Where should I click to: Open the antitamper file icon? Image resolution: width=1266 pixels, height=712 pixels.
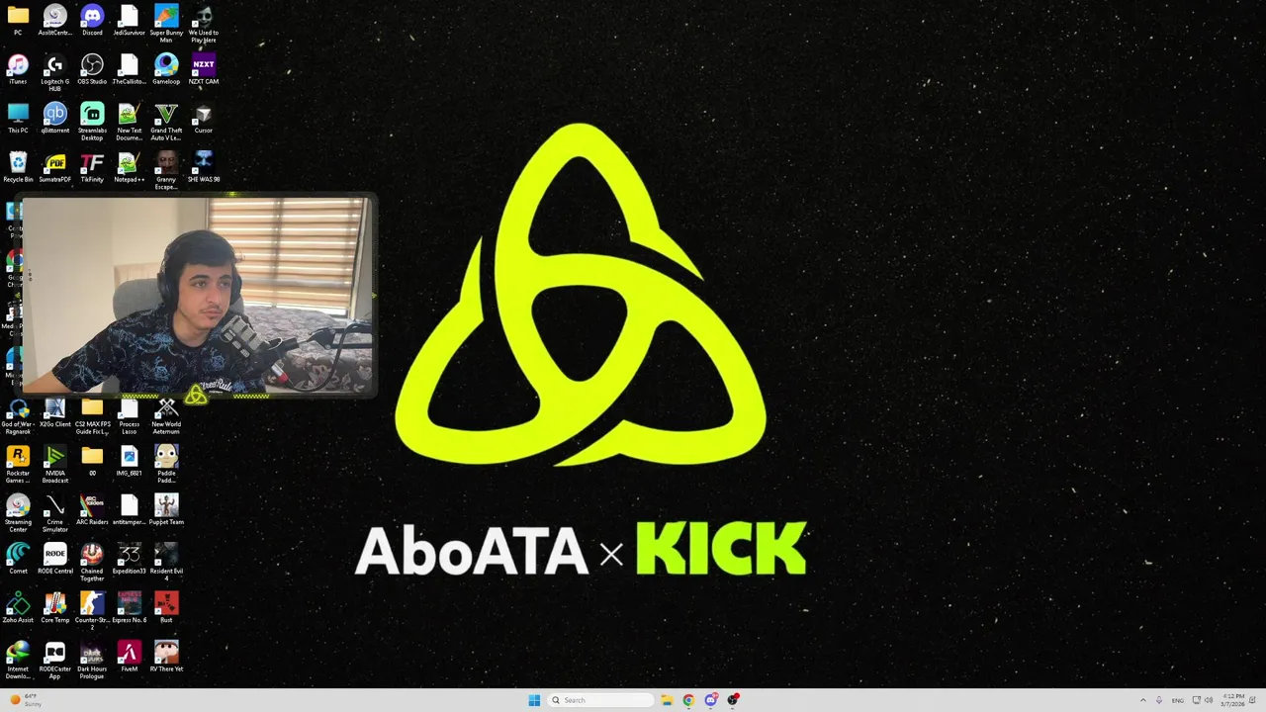pyautogui.click(x=129, y=509)
